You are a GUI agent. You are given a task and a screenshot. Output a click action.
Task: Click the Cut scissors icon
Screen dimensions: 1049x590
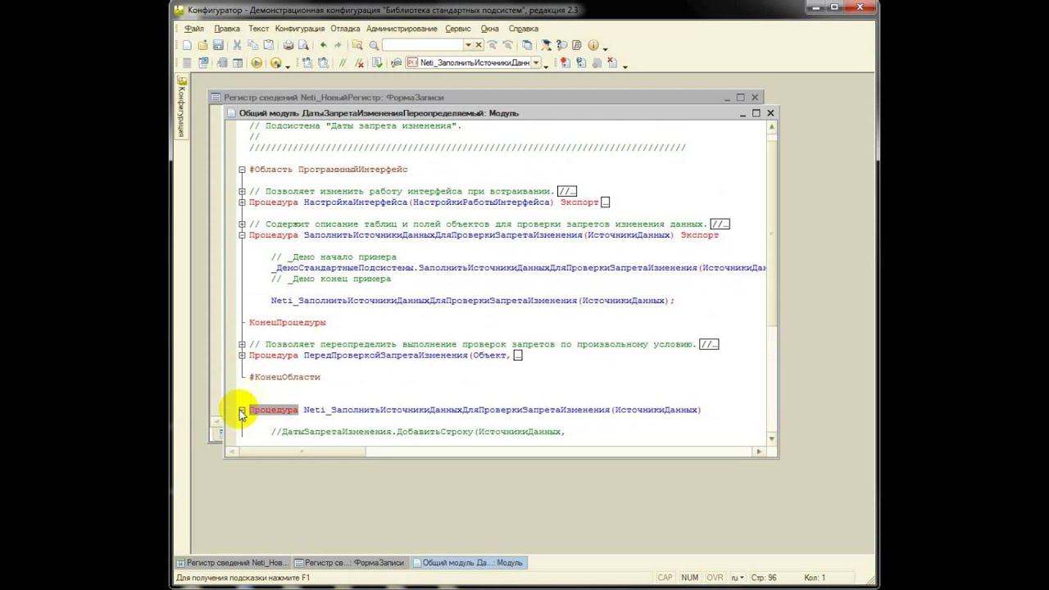238,45
